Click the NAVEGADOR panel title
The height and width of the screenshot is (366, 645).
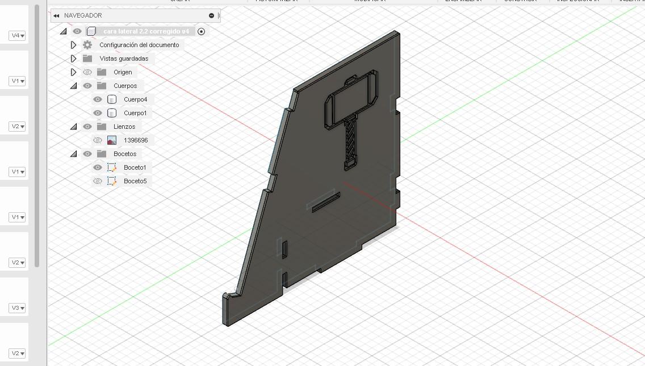[83, 15]
